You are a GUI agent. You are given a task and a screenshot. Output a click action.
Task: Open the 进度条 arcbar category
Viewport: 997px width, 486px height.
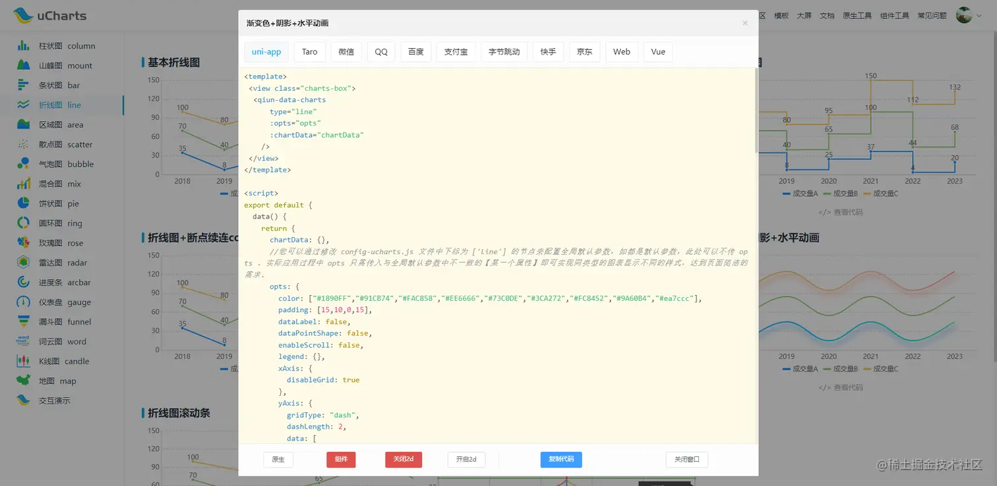62,283
